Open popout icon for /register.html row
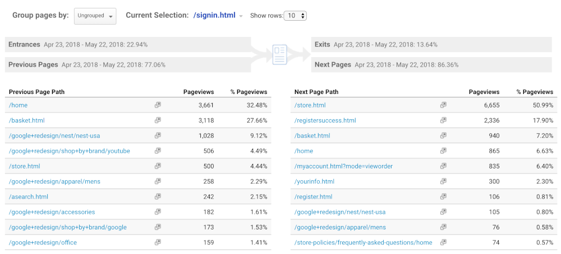This screenshot has height=254, width=561. click(443, 197)
